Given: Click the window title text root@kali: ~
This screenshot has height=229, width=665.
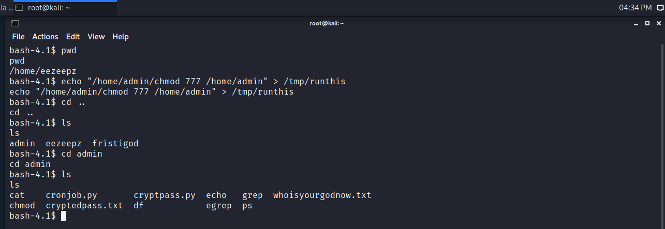Looking at the screenshot, I should point(327,23).
